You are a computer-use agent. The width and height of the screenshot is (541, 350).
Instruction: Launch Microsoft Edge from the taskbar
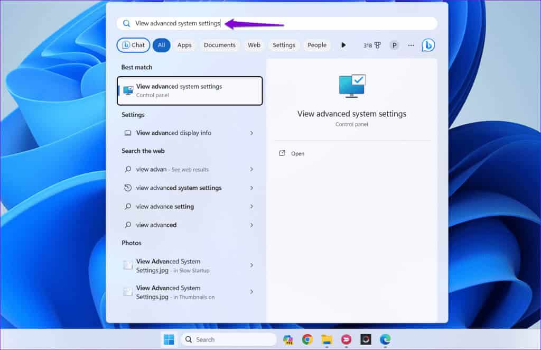pos(385,339)
